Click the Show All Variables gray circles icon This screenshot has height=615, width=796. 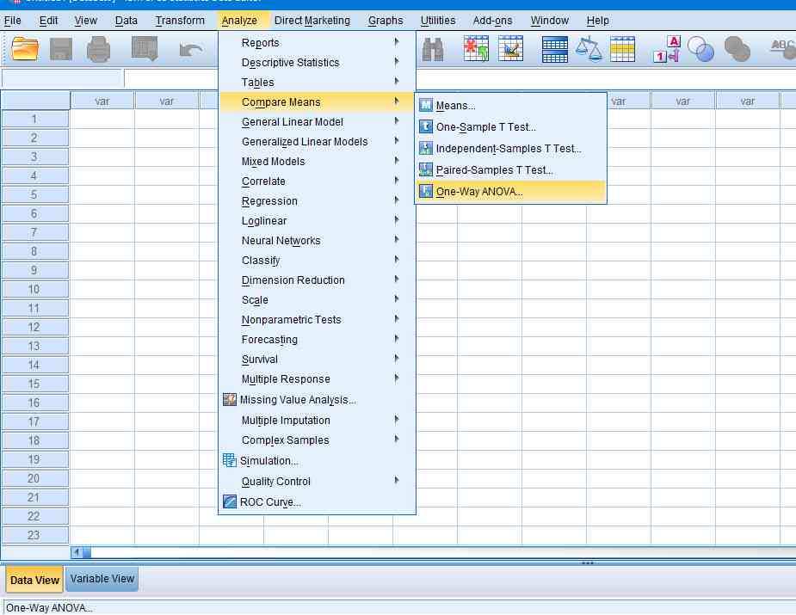click(x=737, y=49)
